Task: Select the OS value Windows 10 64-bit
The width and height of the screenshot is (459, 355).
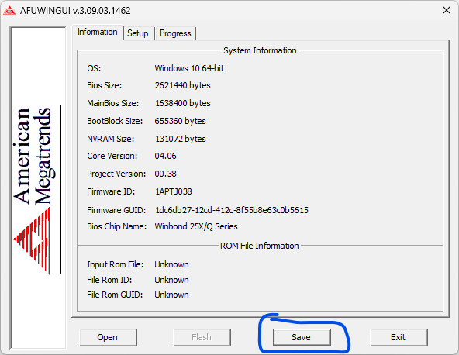Action: coord(189,68)
